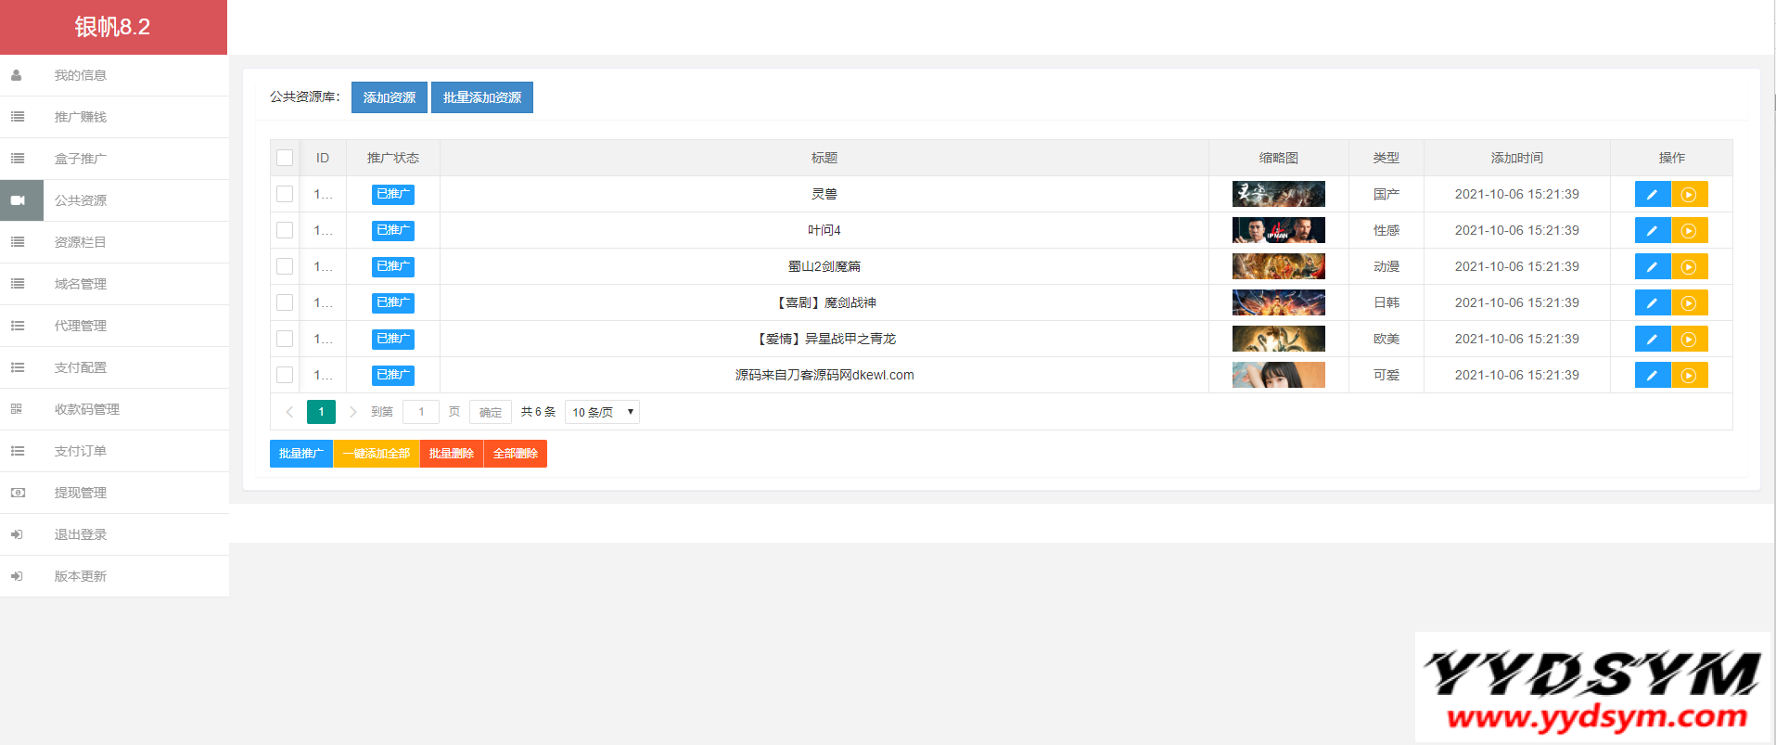Edit the dkewl.com row with pencil icon
Image resolution: width=1776 pixels, height=745 pixels.
click(x=1653, y=376)
